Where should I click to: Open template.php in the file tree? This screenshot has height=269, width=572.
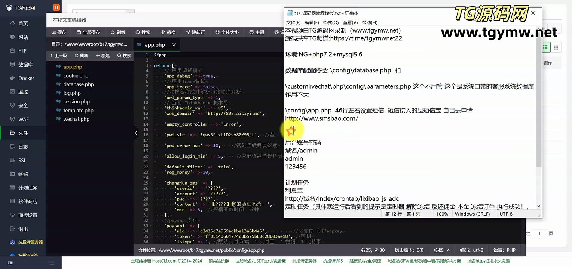pyautogui.click(x=78, y=111)
